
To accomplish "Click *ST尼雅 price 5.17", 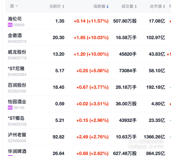I will tap(60, 71).
